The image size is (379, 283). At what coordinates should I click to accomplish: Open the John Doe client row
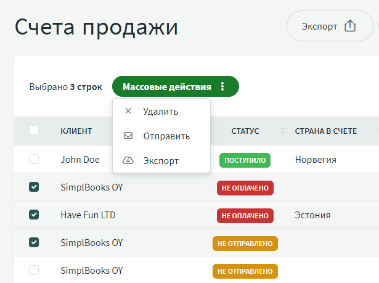tap(80, 160)
